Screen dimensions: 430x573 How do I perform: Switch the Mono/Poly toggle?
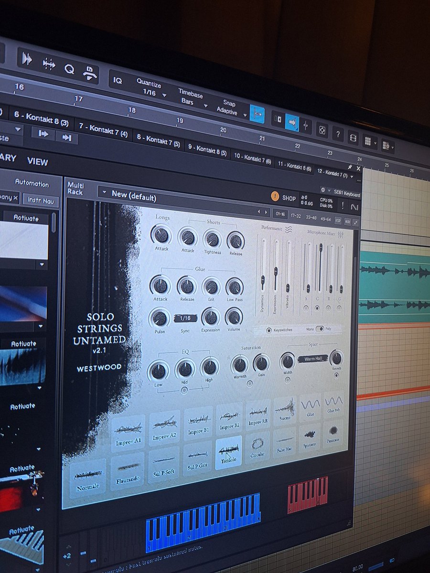320,329
